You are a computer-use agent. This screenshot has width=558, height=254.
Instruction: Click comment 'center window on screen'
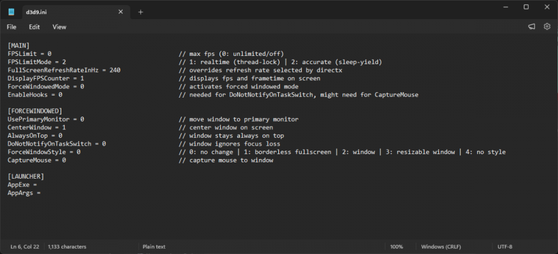[226, 127]
